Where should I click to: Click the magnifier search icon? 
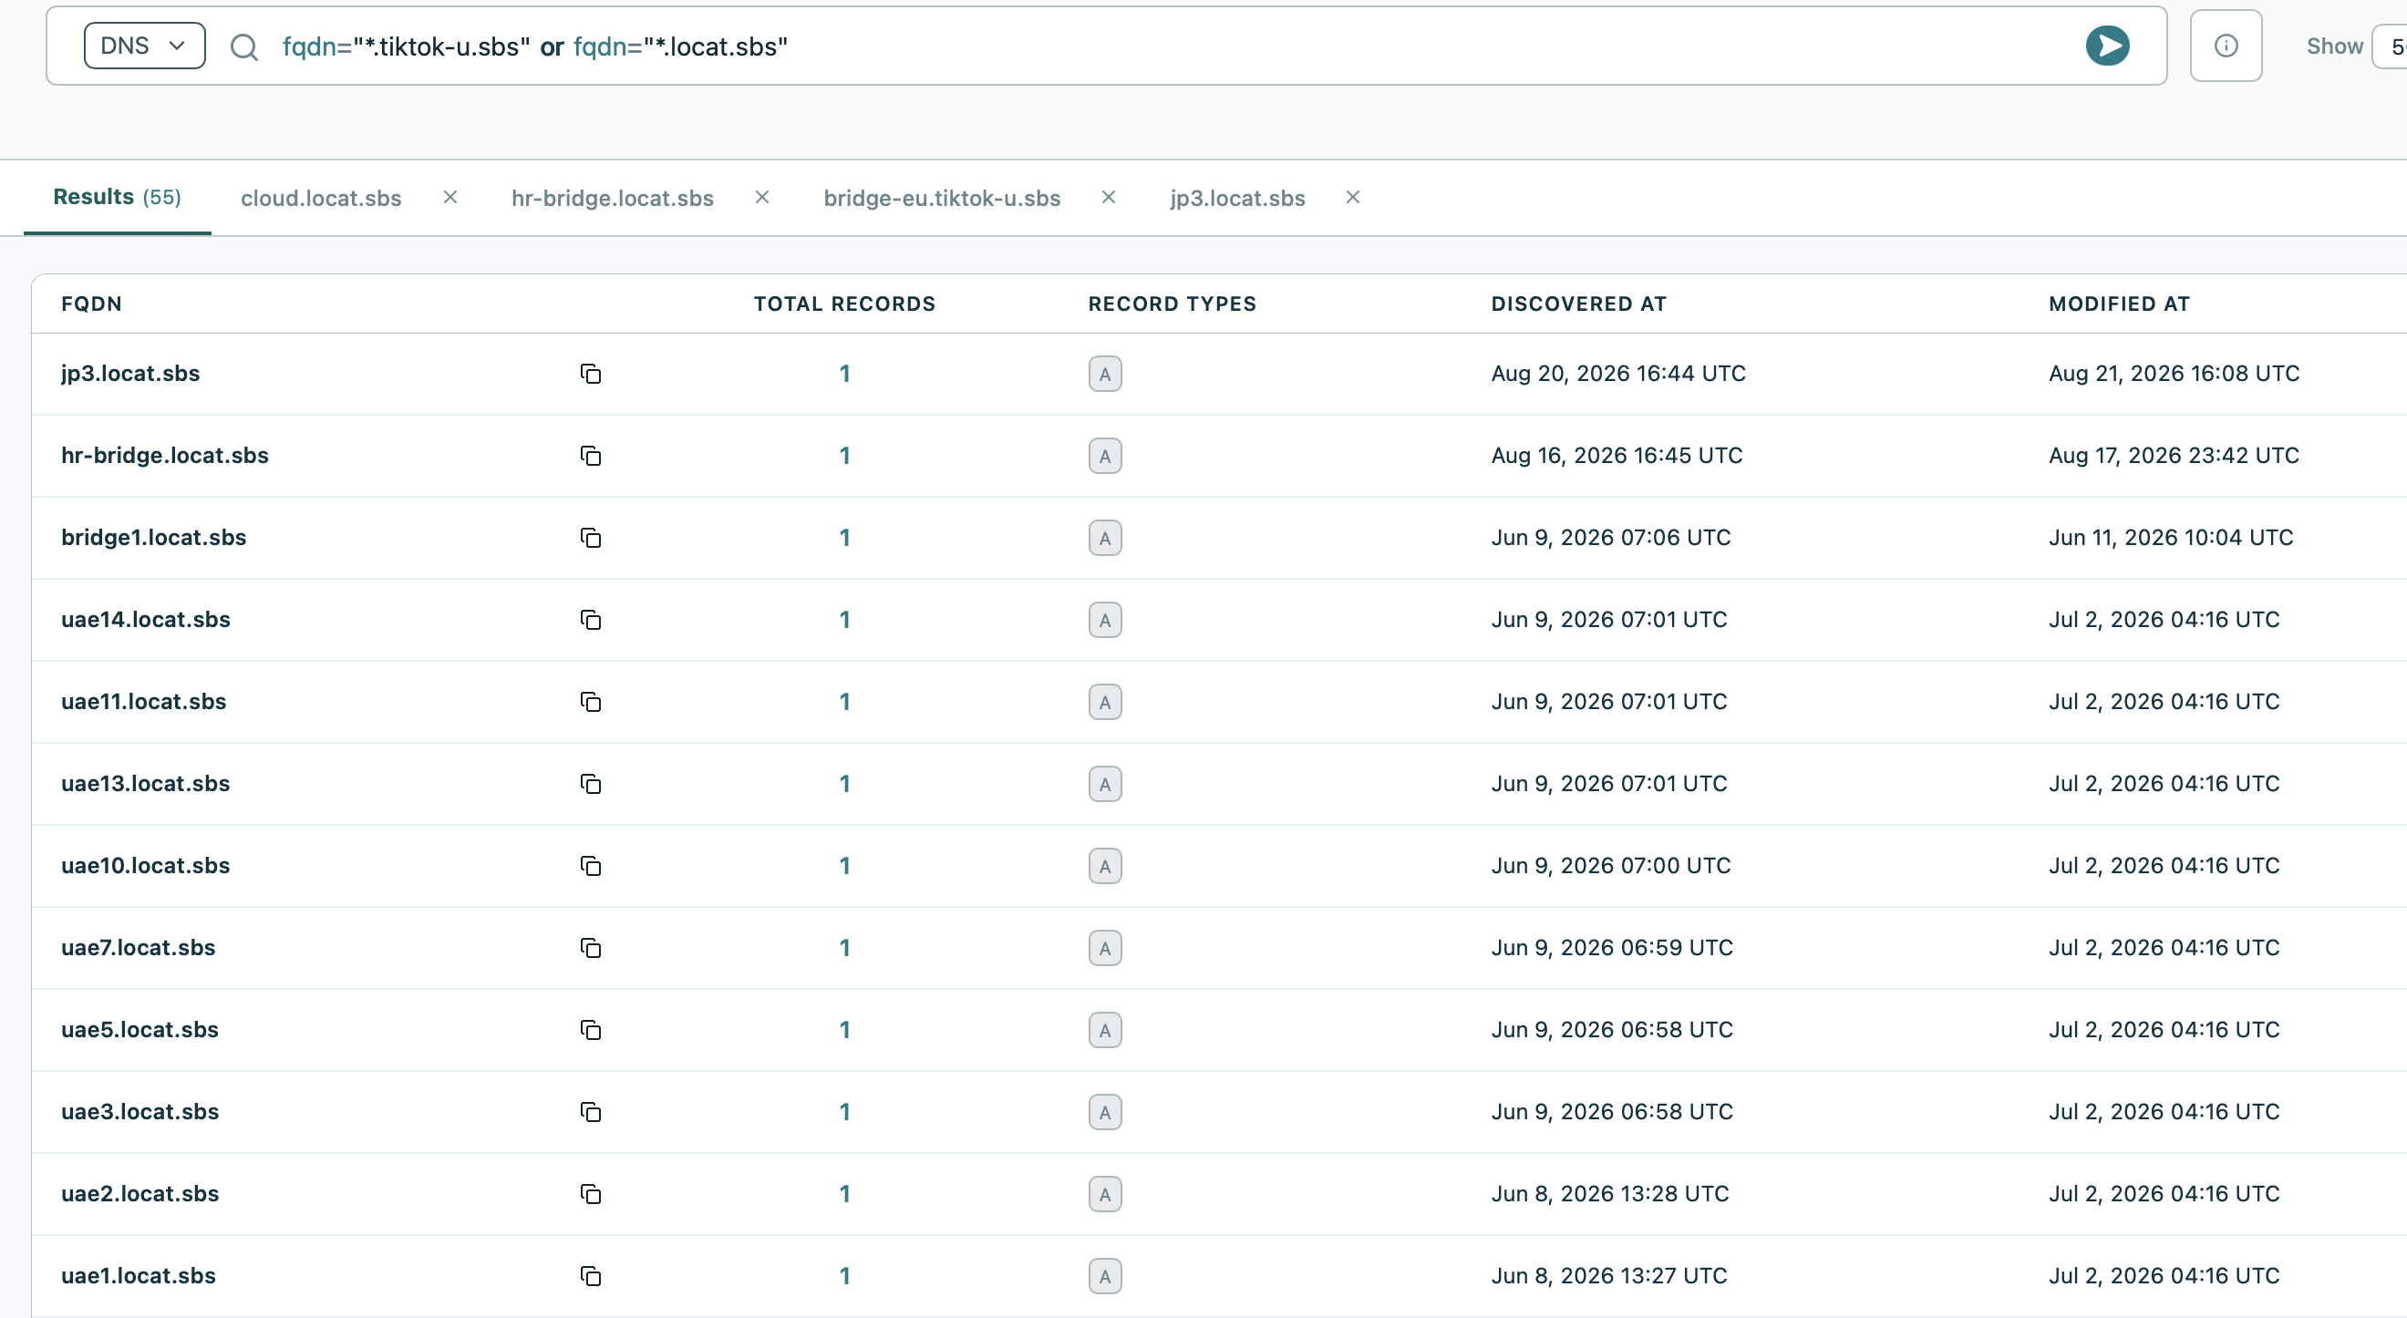(x=243, y=46)
